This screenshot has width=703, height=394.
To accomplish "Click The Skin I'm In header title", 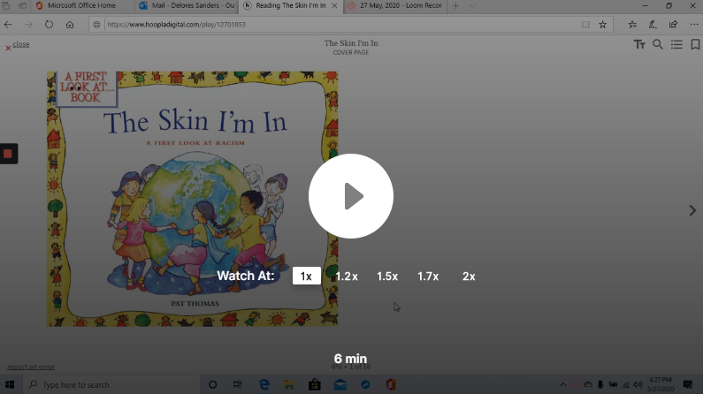I will pyautogui.click(x=351, y=43).
